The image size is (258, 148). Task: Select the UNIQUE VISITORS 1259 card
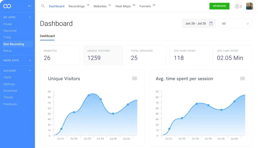click(103, 55)
